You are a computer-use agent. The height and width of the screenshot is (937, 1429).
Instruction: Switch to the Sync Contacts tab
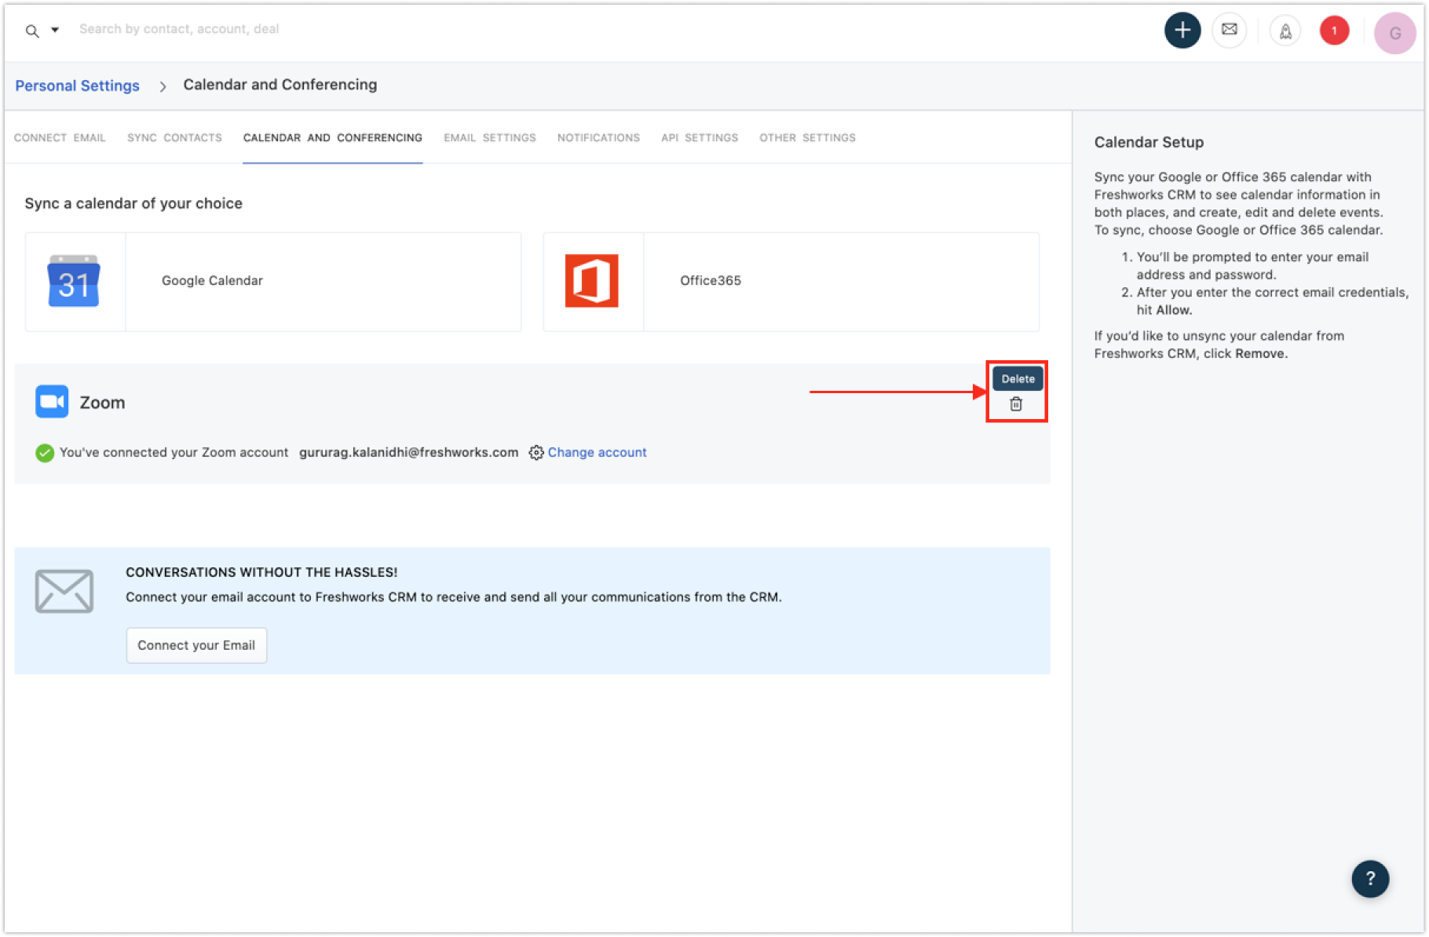click(x=174, y=137)
